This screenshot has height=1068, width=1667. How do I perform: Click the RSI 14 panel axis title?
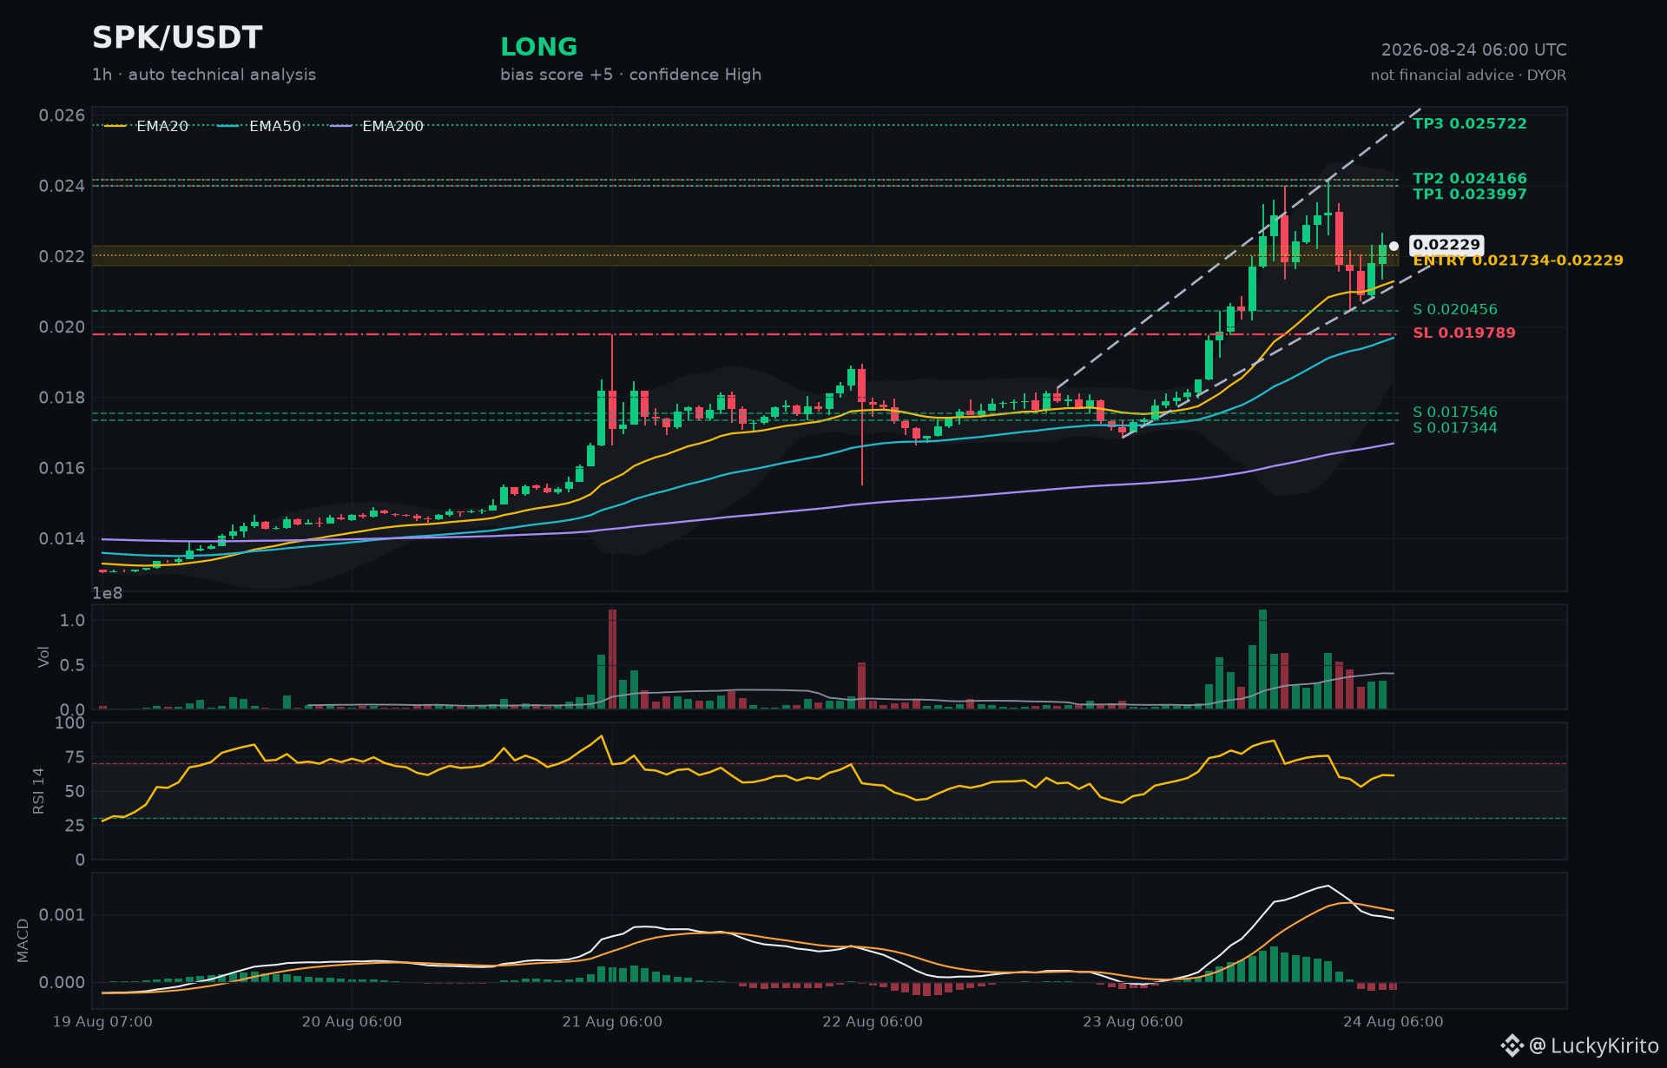39,791
